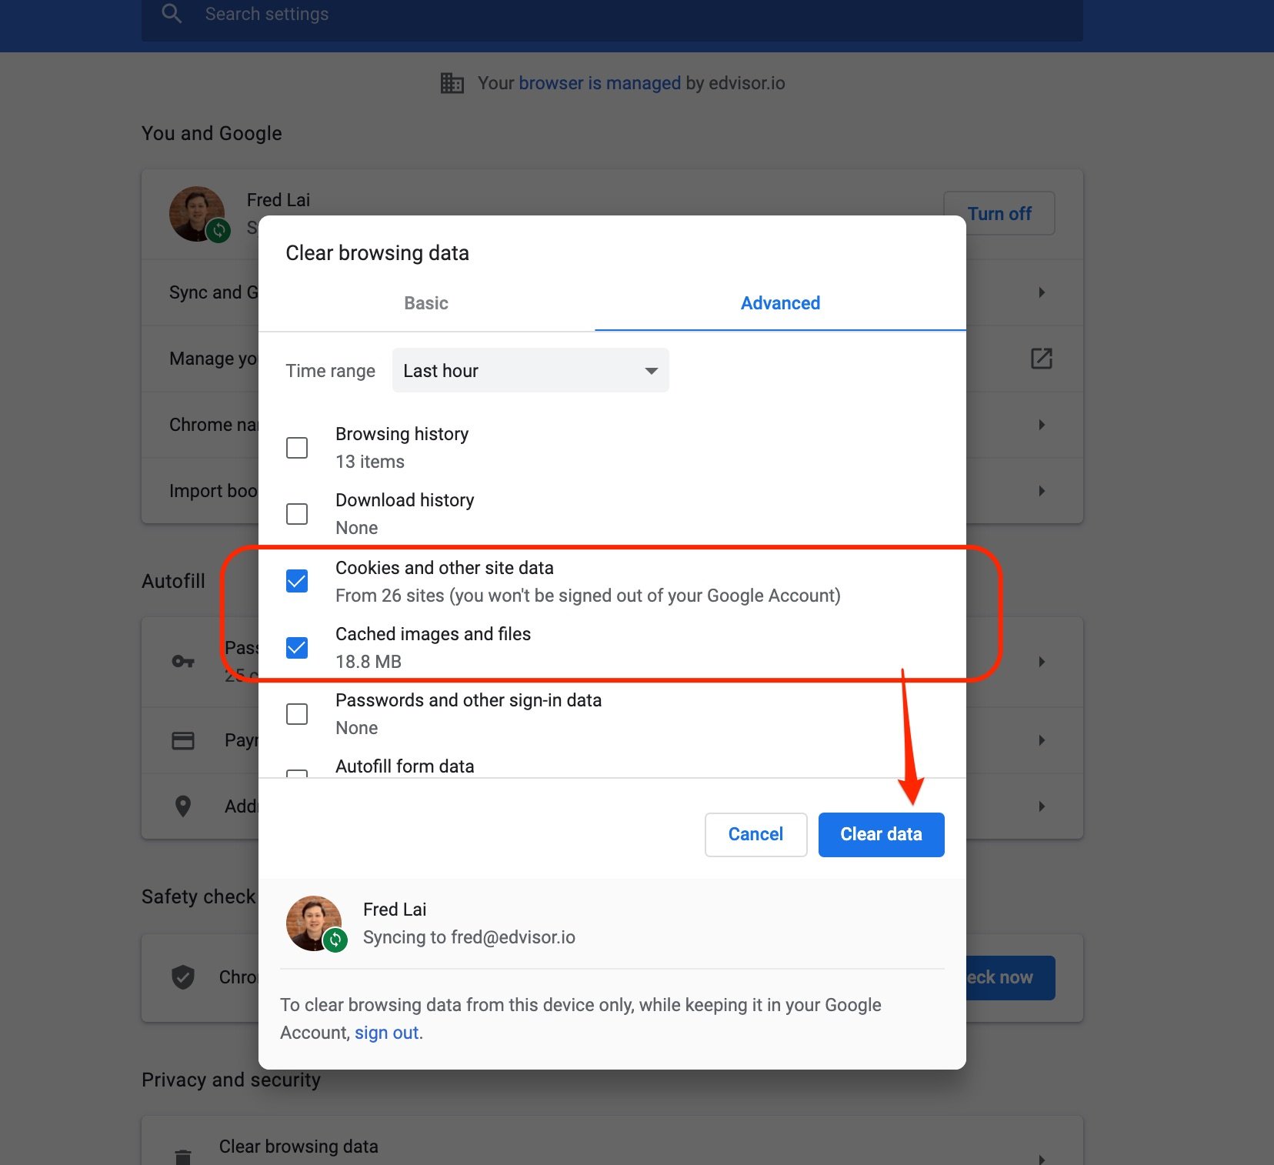Expand the Import bookmarks row arrow

pos(1041,491)
